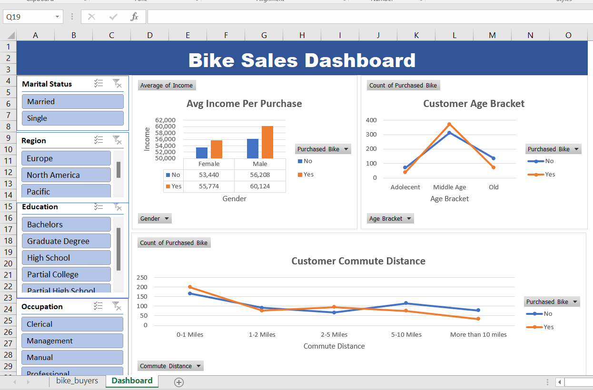Open the Gender field dropdown
This screenshot has height=390, width=593.
coord(155,219)
